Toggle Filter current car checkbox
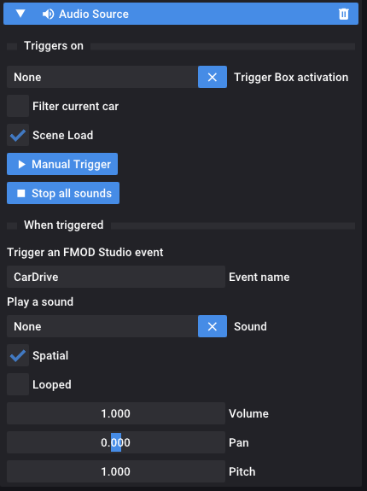 (18, 106)
